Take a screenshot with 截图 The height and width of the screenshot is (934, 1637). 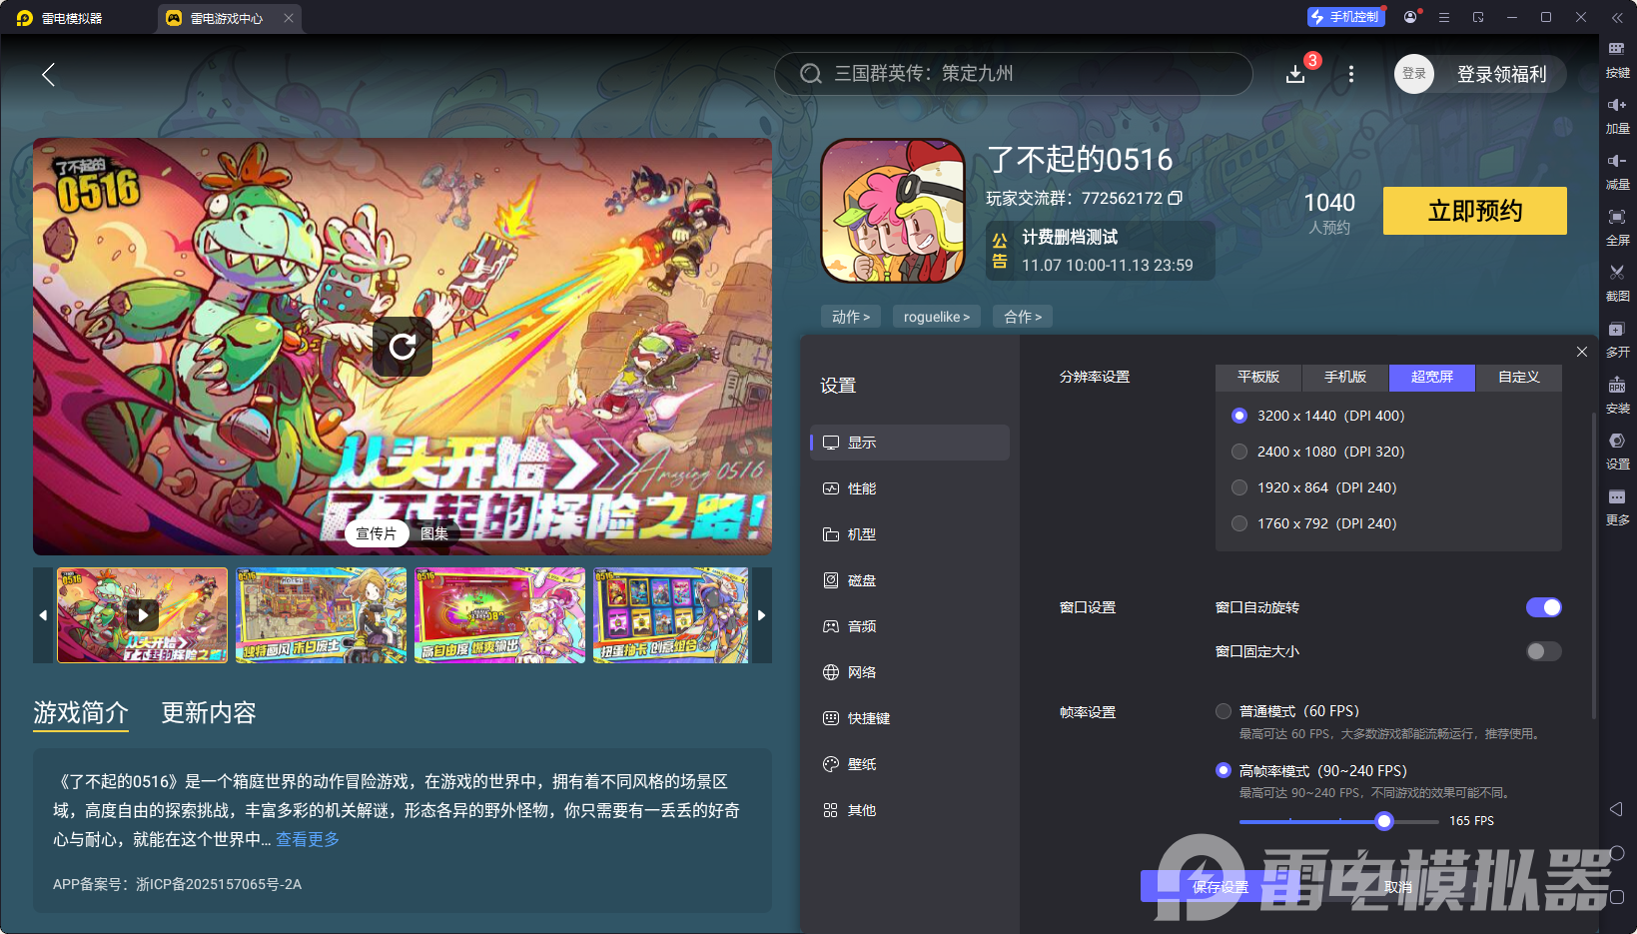1617,283
